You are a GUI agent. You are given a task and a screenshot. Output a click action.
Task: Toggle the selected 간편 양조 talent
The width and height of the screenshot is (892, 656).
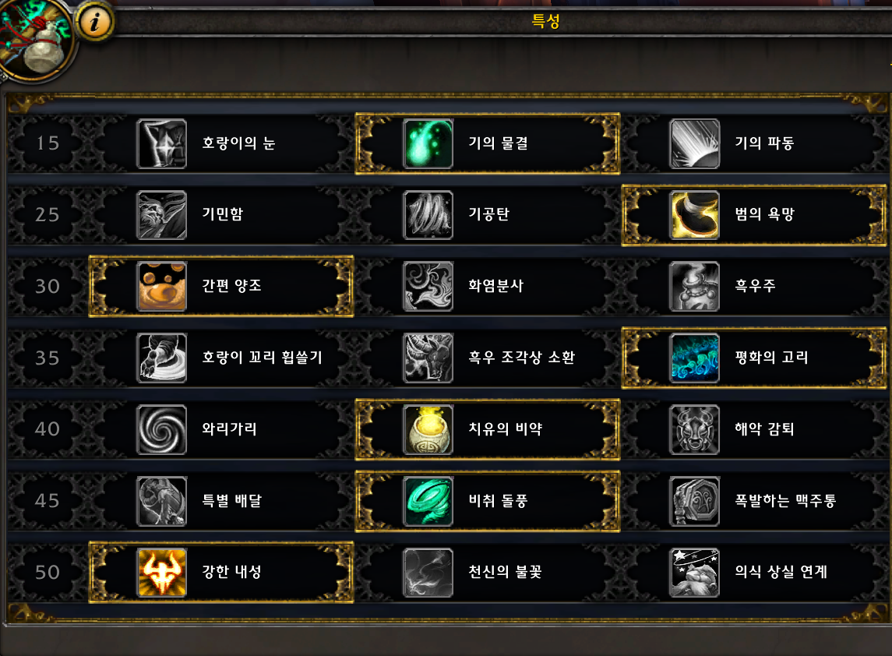pyautogui.click(x=221, y=286)
